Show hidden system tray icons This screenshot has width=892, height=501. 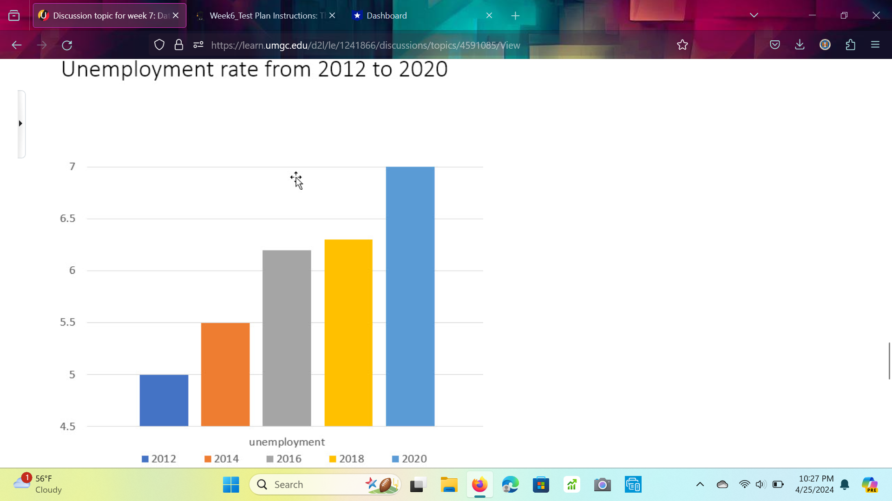(700, 484)
